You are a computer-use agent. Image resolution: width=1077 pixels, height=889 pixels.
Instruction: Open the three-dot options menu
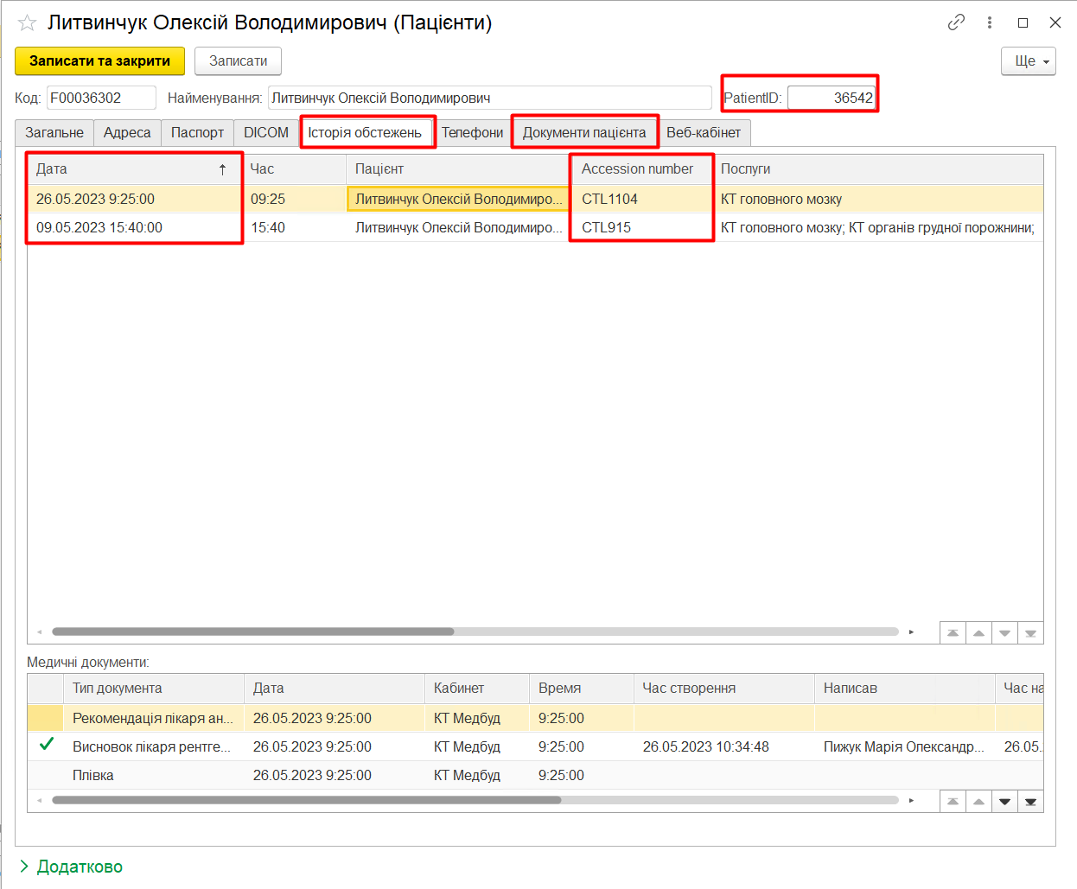[990, 22]
